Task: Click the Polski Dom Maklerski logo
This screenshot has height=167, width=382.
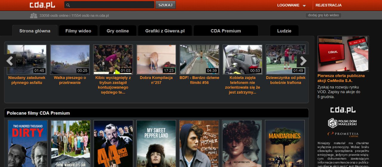Action: [342, 123]
